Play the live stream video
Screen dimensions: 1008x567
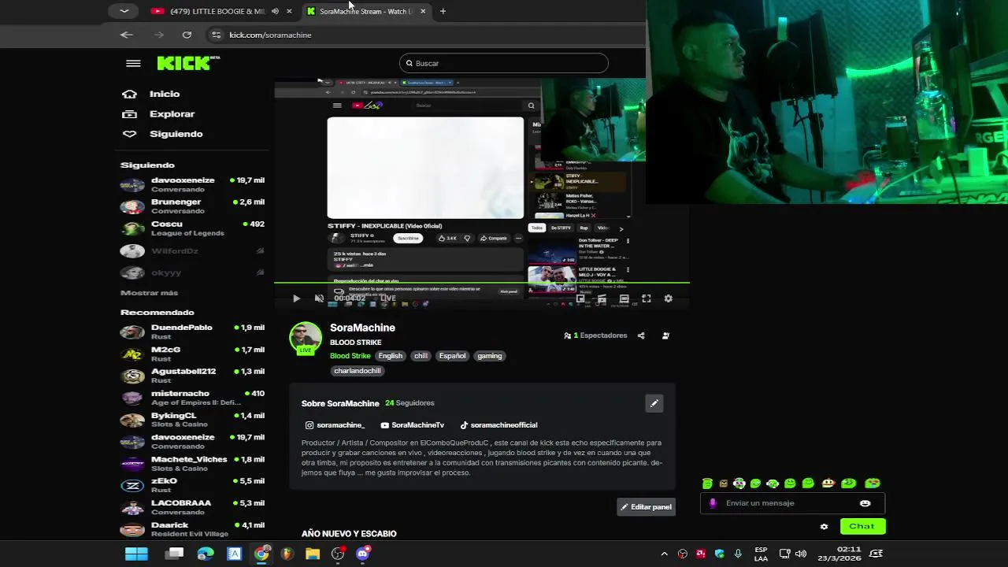(296, 298)
